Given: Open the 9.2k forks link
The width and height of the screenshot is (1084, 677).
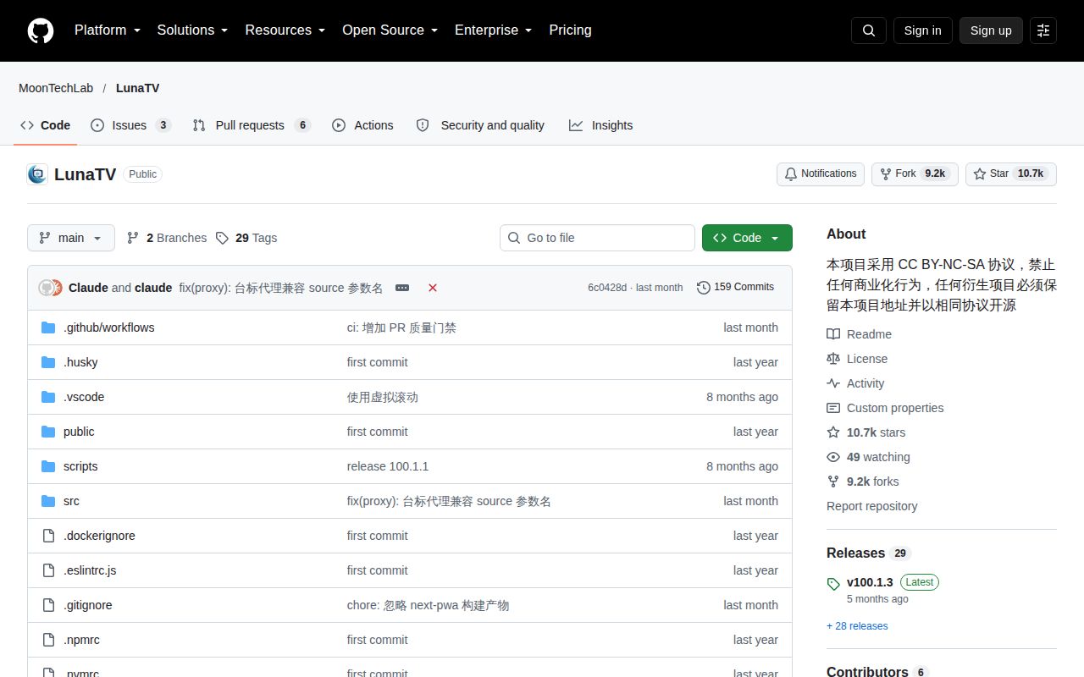Looking at the screenshot, I should 863,482.
